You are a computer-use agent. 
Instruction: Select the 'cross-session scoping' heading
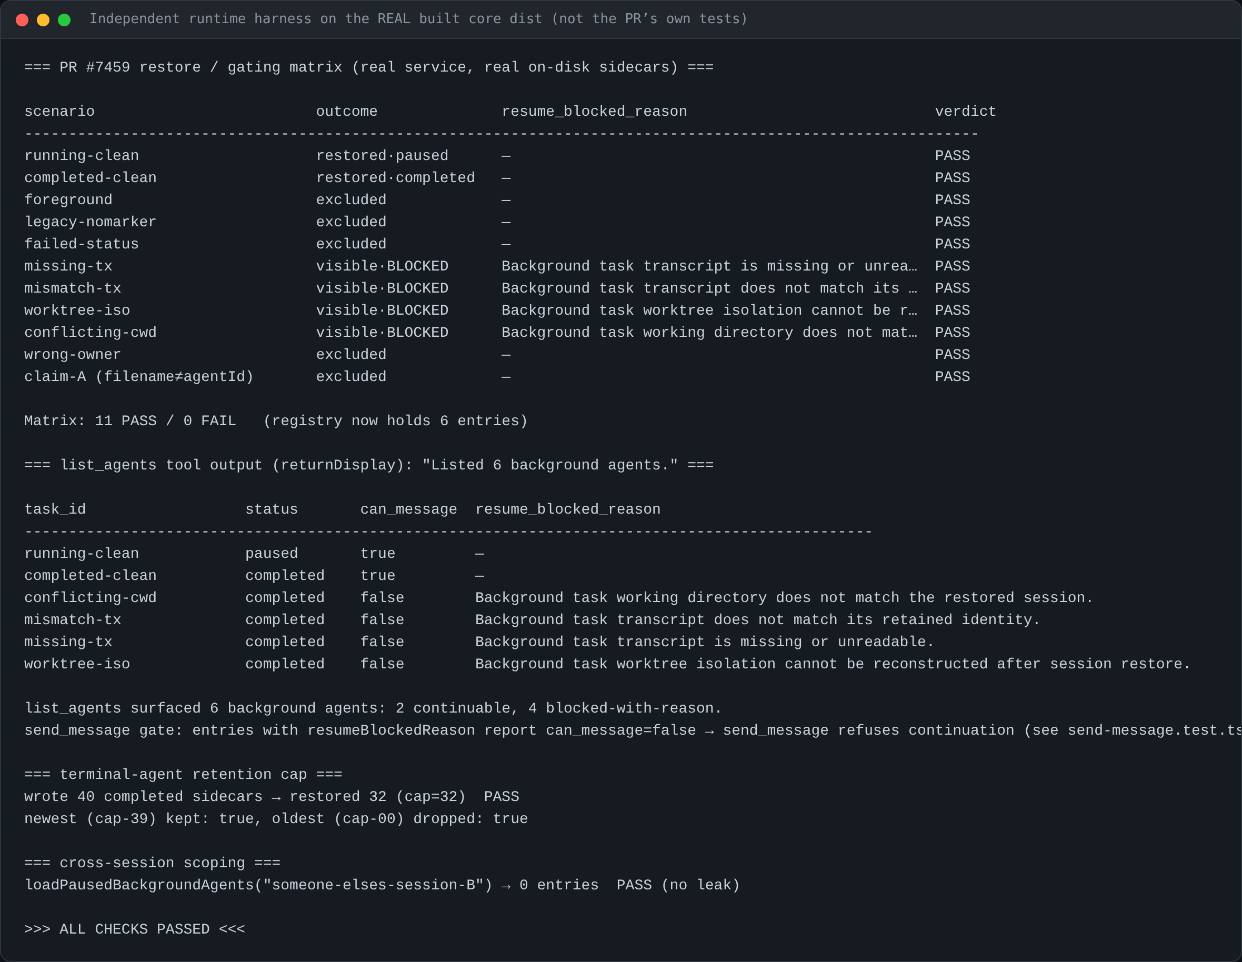pos(152,863)
